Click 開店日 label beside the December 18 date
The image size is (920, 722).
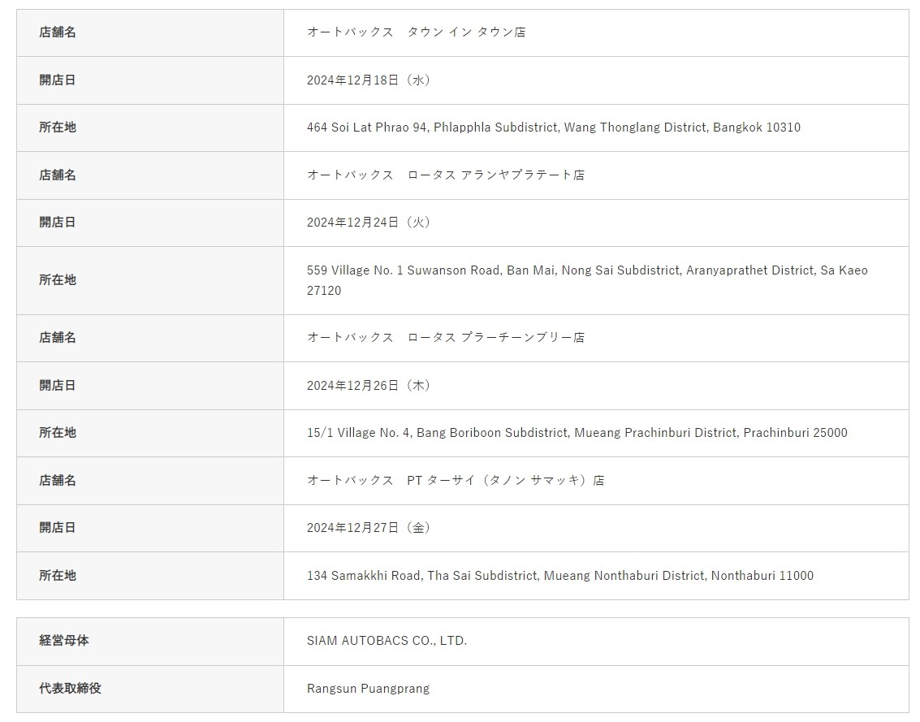click(x=58, y=80)
